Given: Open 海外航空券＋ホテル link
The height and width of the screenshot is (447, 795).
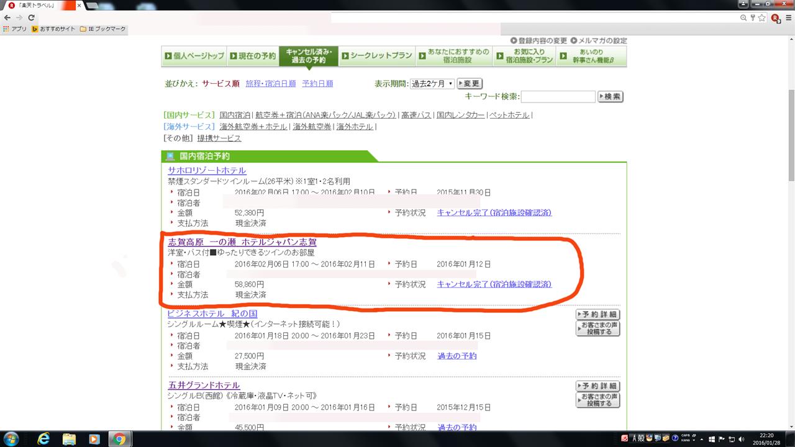Looking at the screenshot, I should pos(253,127).
